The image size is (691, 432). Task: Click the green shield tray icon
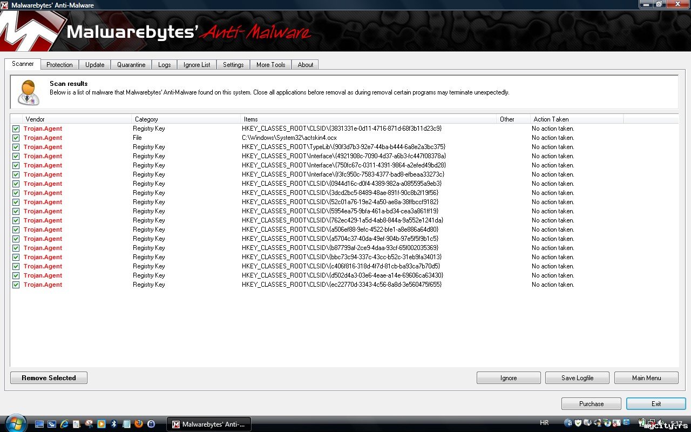578,423
